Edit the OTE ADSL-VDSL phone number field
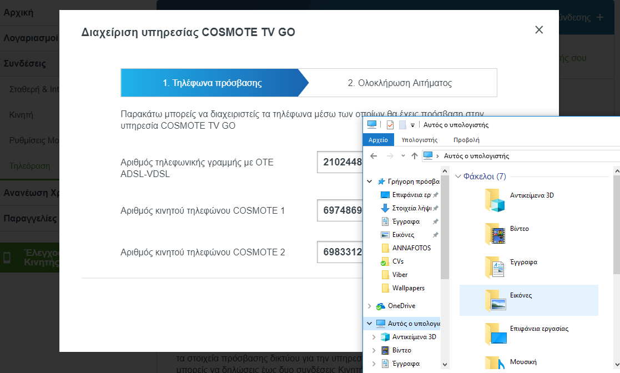Viewport: 620px width, 373px height. [340, 162]
